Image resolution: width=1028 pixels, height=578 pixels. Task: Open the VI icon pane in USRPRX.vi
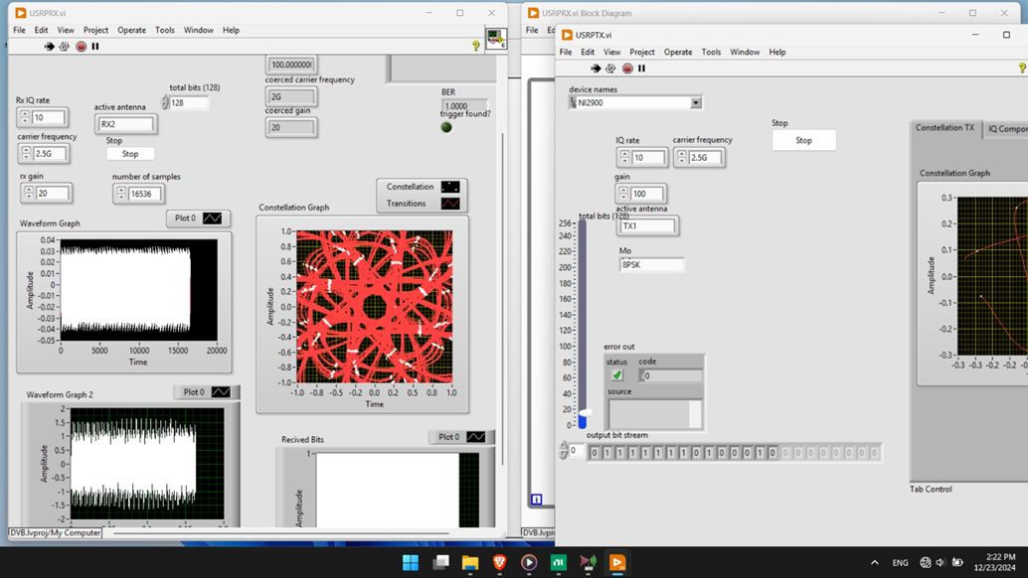tap(496, 39)
